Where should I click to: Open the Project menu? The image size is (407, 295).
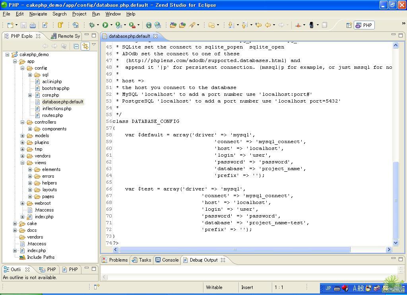click(x=79, y=14)
